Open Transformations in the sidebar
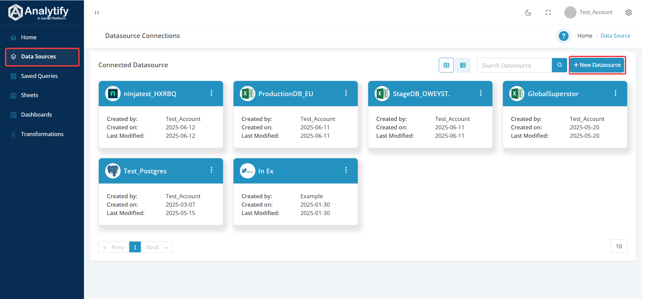645x299 pixels. (42, 134)
